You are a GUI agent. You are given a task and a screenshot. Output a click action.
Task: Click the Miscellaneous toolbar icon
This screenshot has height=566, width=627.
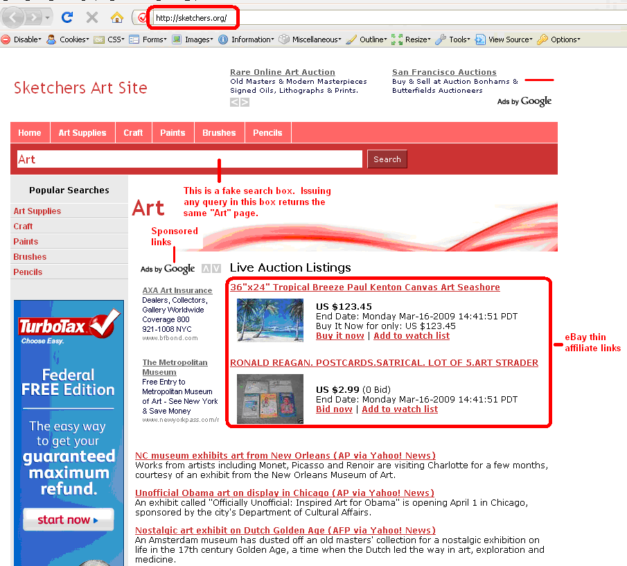pyautogui.click(x=284, y=39)
